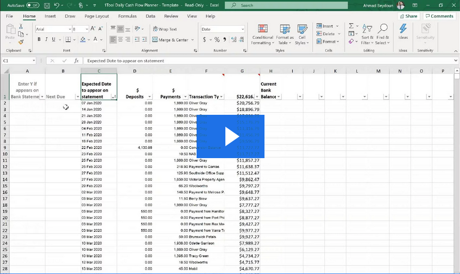The width and height of the screenshot is (460, 274).
Task: Select Middle Align icon
Action: pyautogui.click(x=120, y=29)
